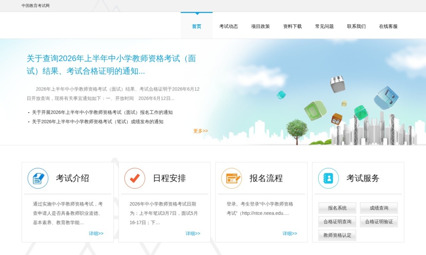Open the 合格证明查询 button
This screenshot has height=255, width=426.
coord(337,222)
